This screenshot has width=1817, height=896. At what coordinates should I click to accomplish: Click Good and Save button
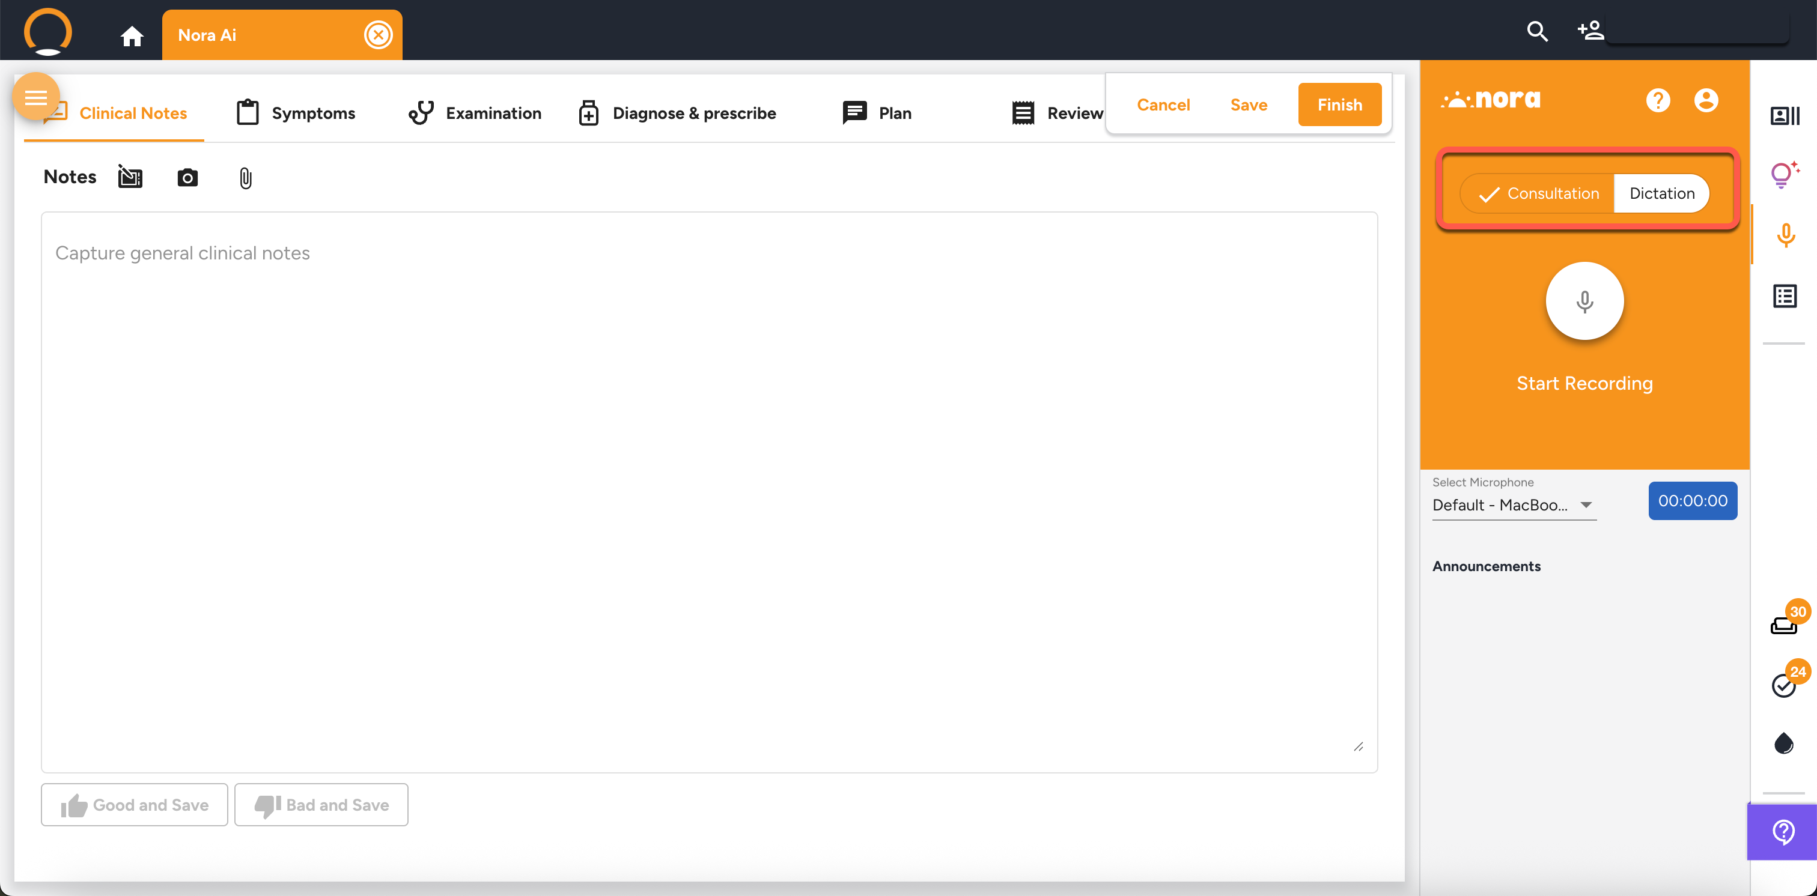point(135,804)
